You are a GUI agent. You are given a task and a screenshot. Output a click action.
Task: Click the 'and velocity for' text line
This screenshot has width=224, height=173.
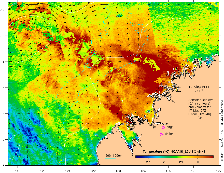[x=199, y=107]
